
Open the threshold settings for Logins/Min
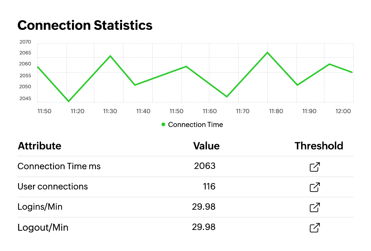314,208
